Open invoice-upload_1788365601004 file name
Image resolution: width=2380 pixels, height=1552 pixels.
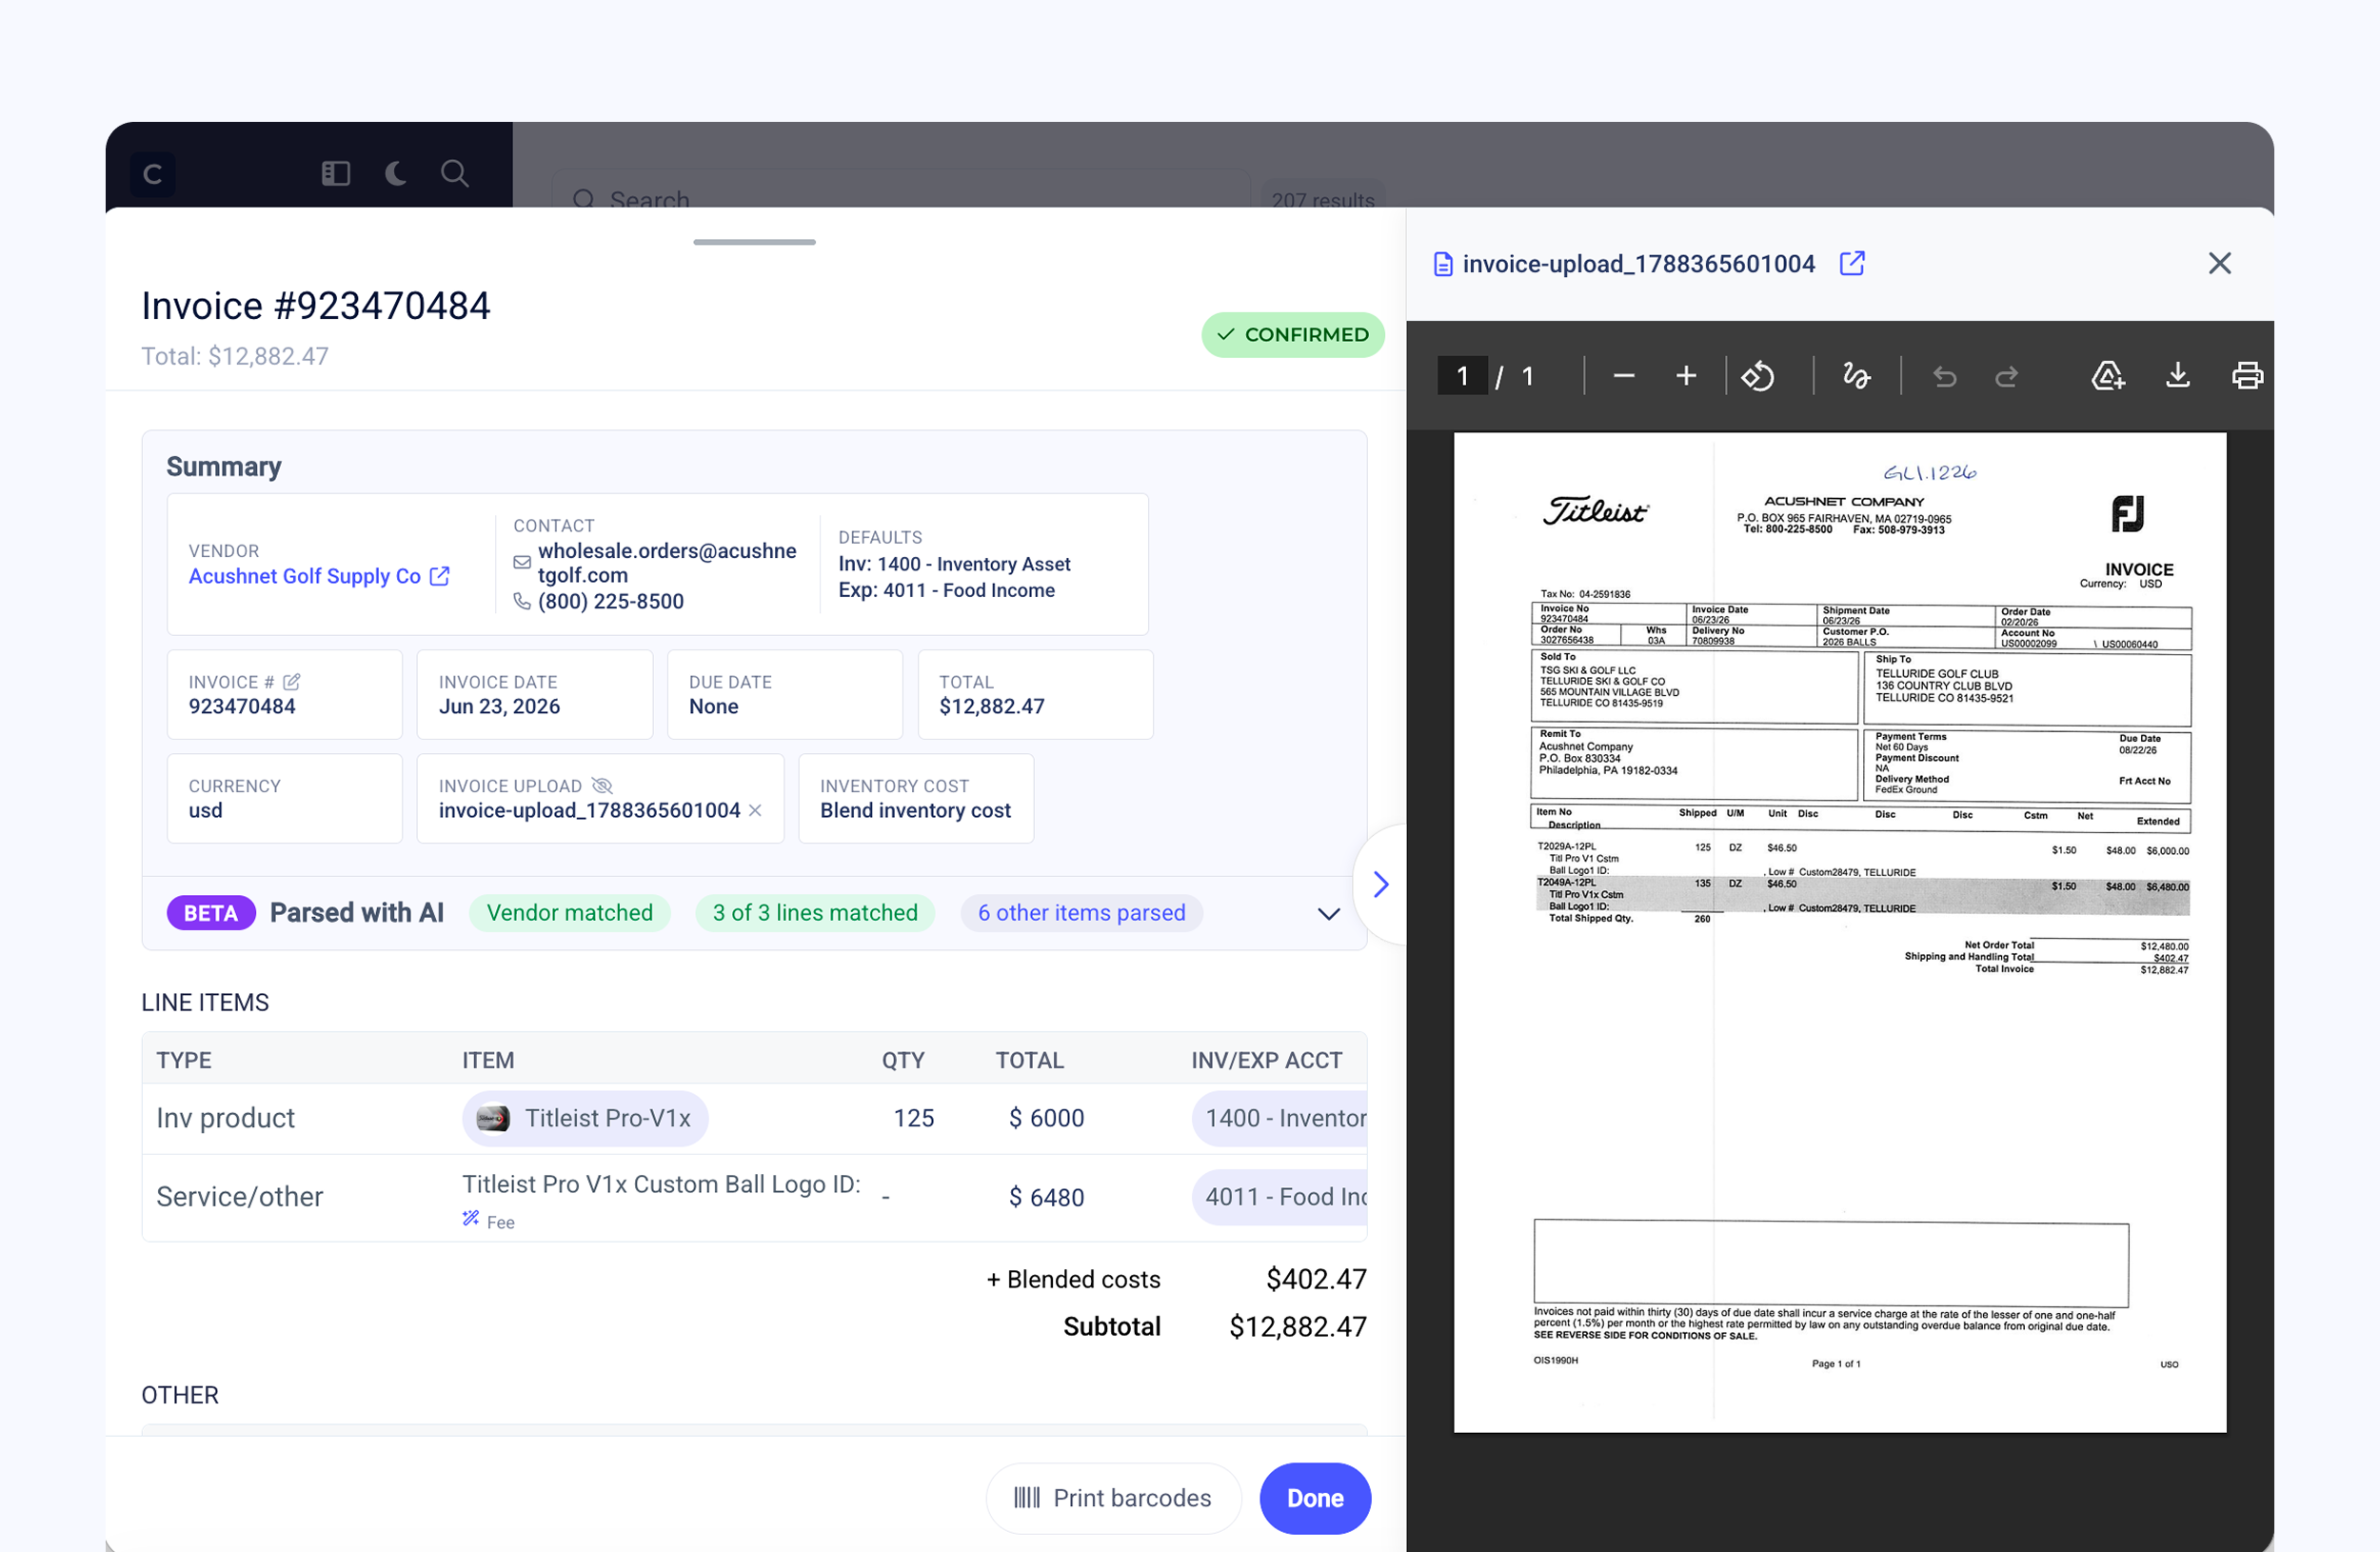pyautogui.click(x=590, y=810)
